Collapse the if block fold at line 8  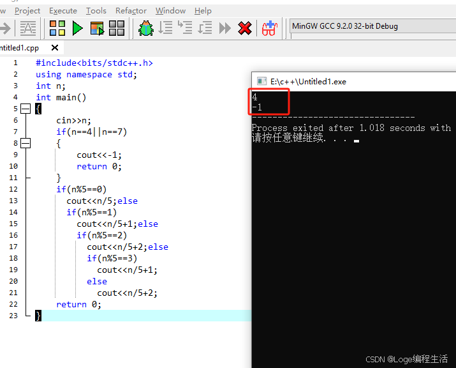(x=26, y=143)
